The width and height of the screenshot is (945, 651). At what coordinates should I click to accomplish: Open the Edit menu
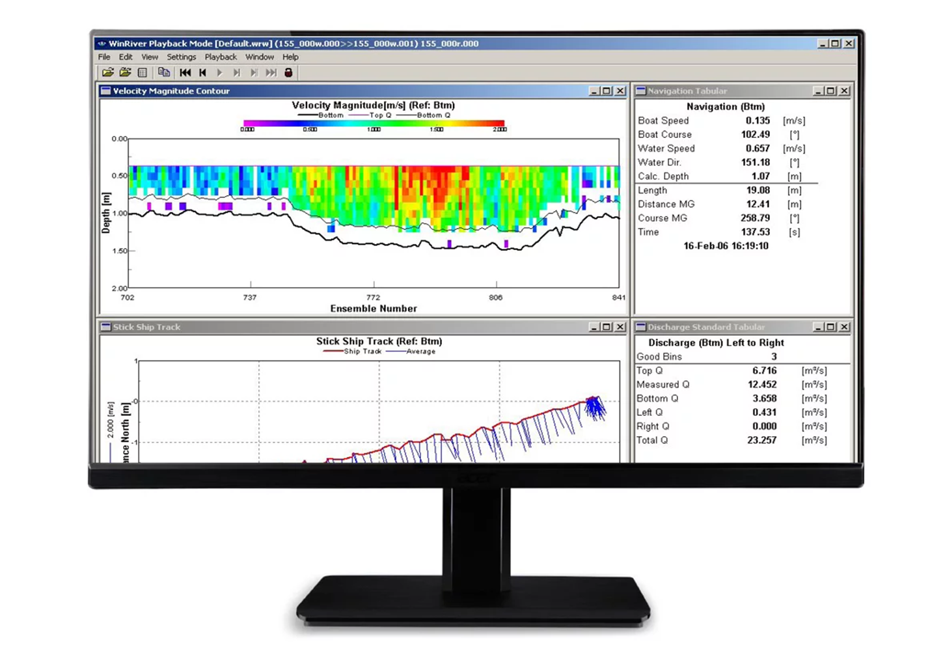(126, 57)
